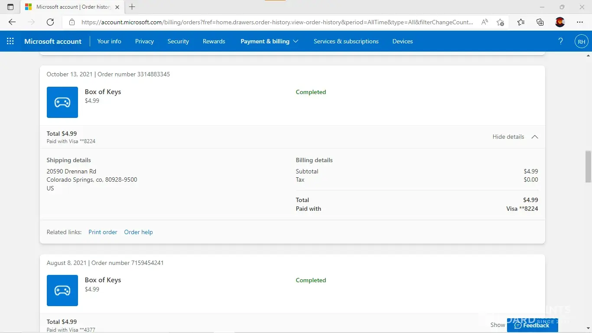Click the page vertical scrollbar thumb
The width and height of the screenshot is (592, 333).
(x=588, y=166)
